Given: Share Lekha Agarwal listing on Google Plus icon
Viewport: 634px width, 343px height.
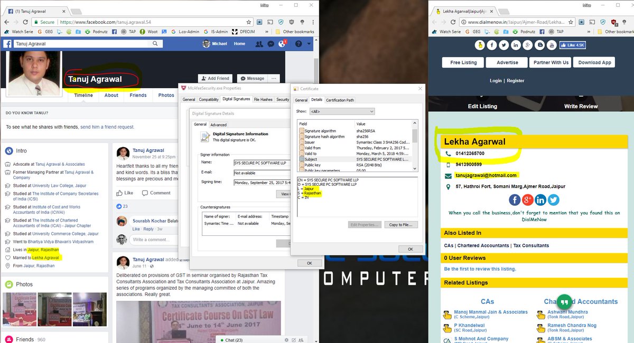Looking at the screenshot, I should click(527, 200).
